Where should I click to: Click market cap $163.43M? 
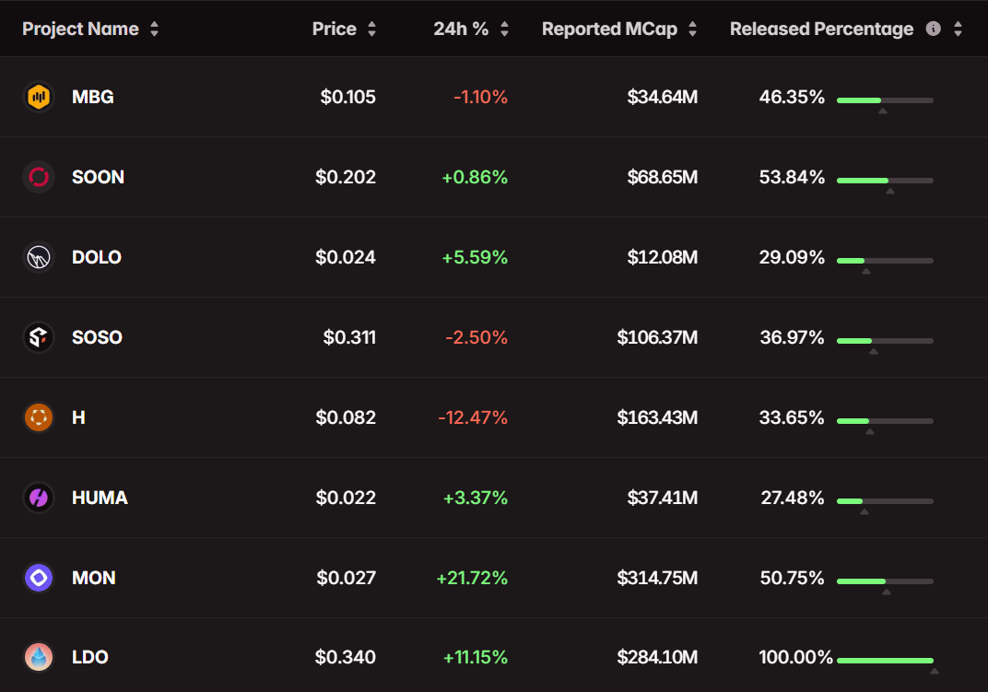(x=657, y=417)
